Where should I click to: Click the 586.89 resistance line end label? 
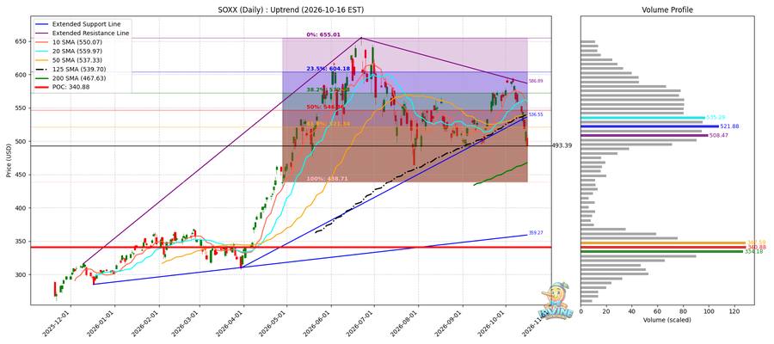point(536,81)
